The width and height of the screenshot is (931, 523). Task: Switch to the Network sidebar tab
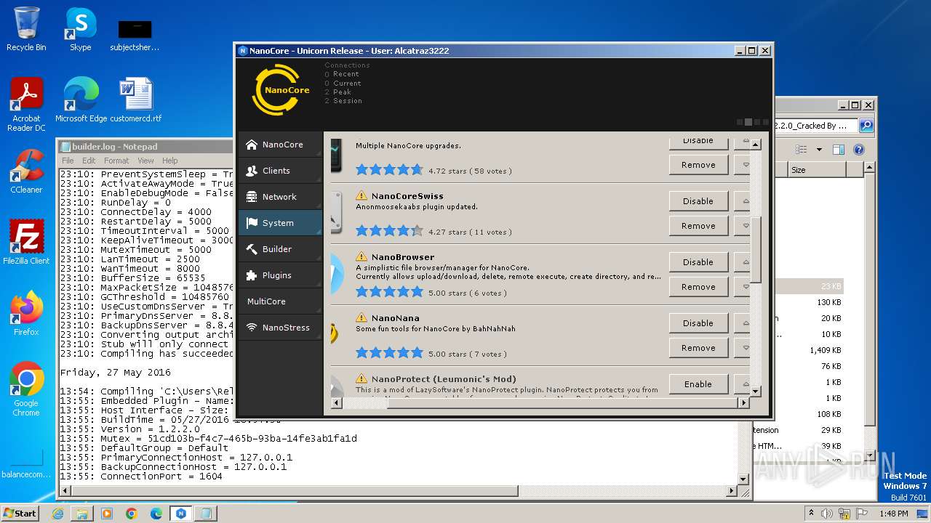(280, 197)
